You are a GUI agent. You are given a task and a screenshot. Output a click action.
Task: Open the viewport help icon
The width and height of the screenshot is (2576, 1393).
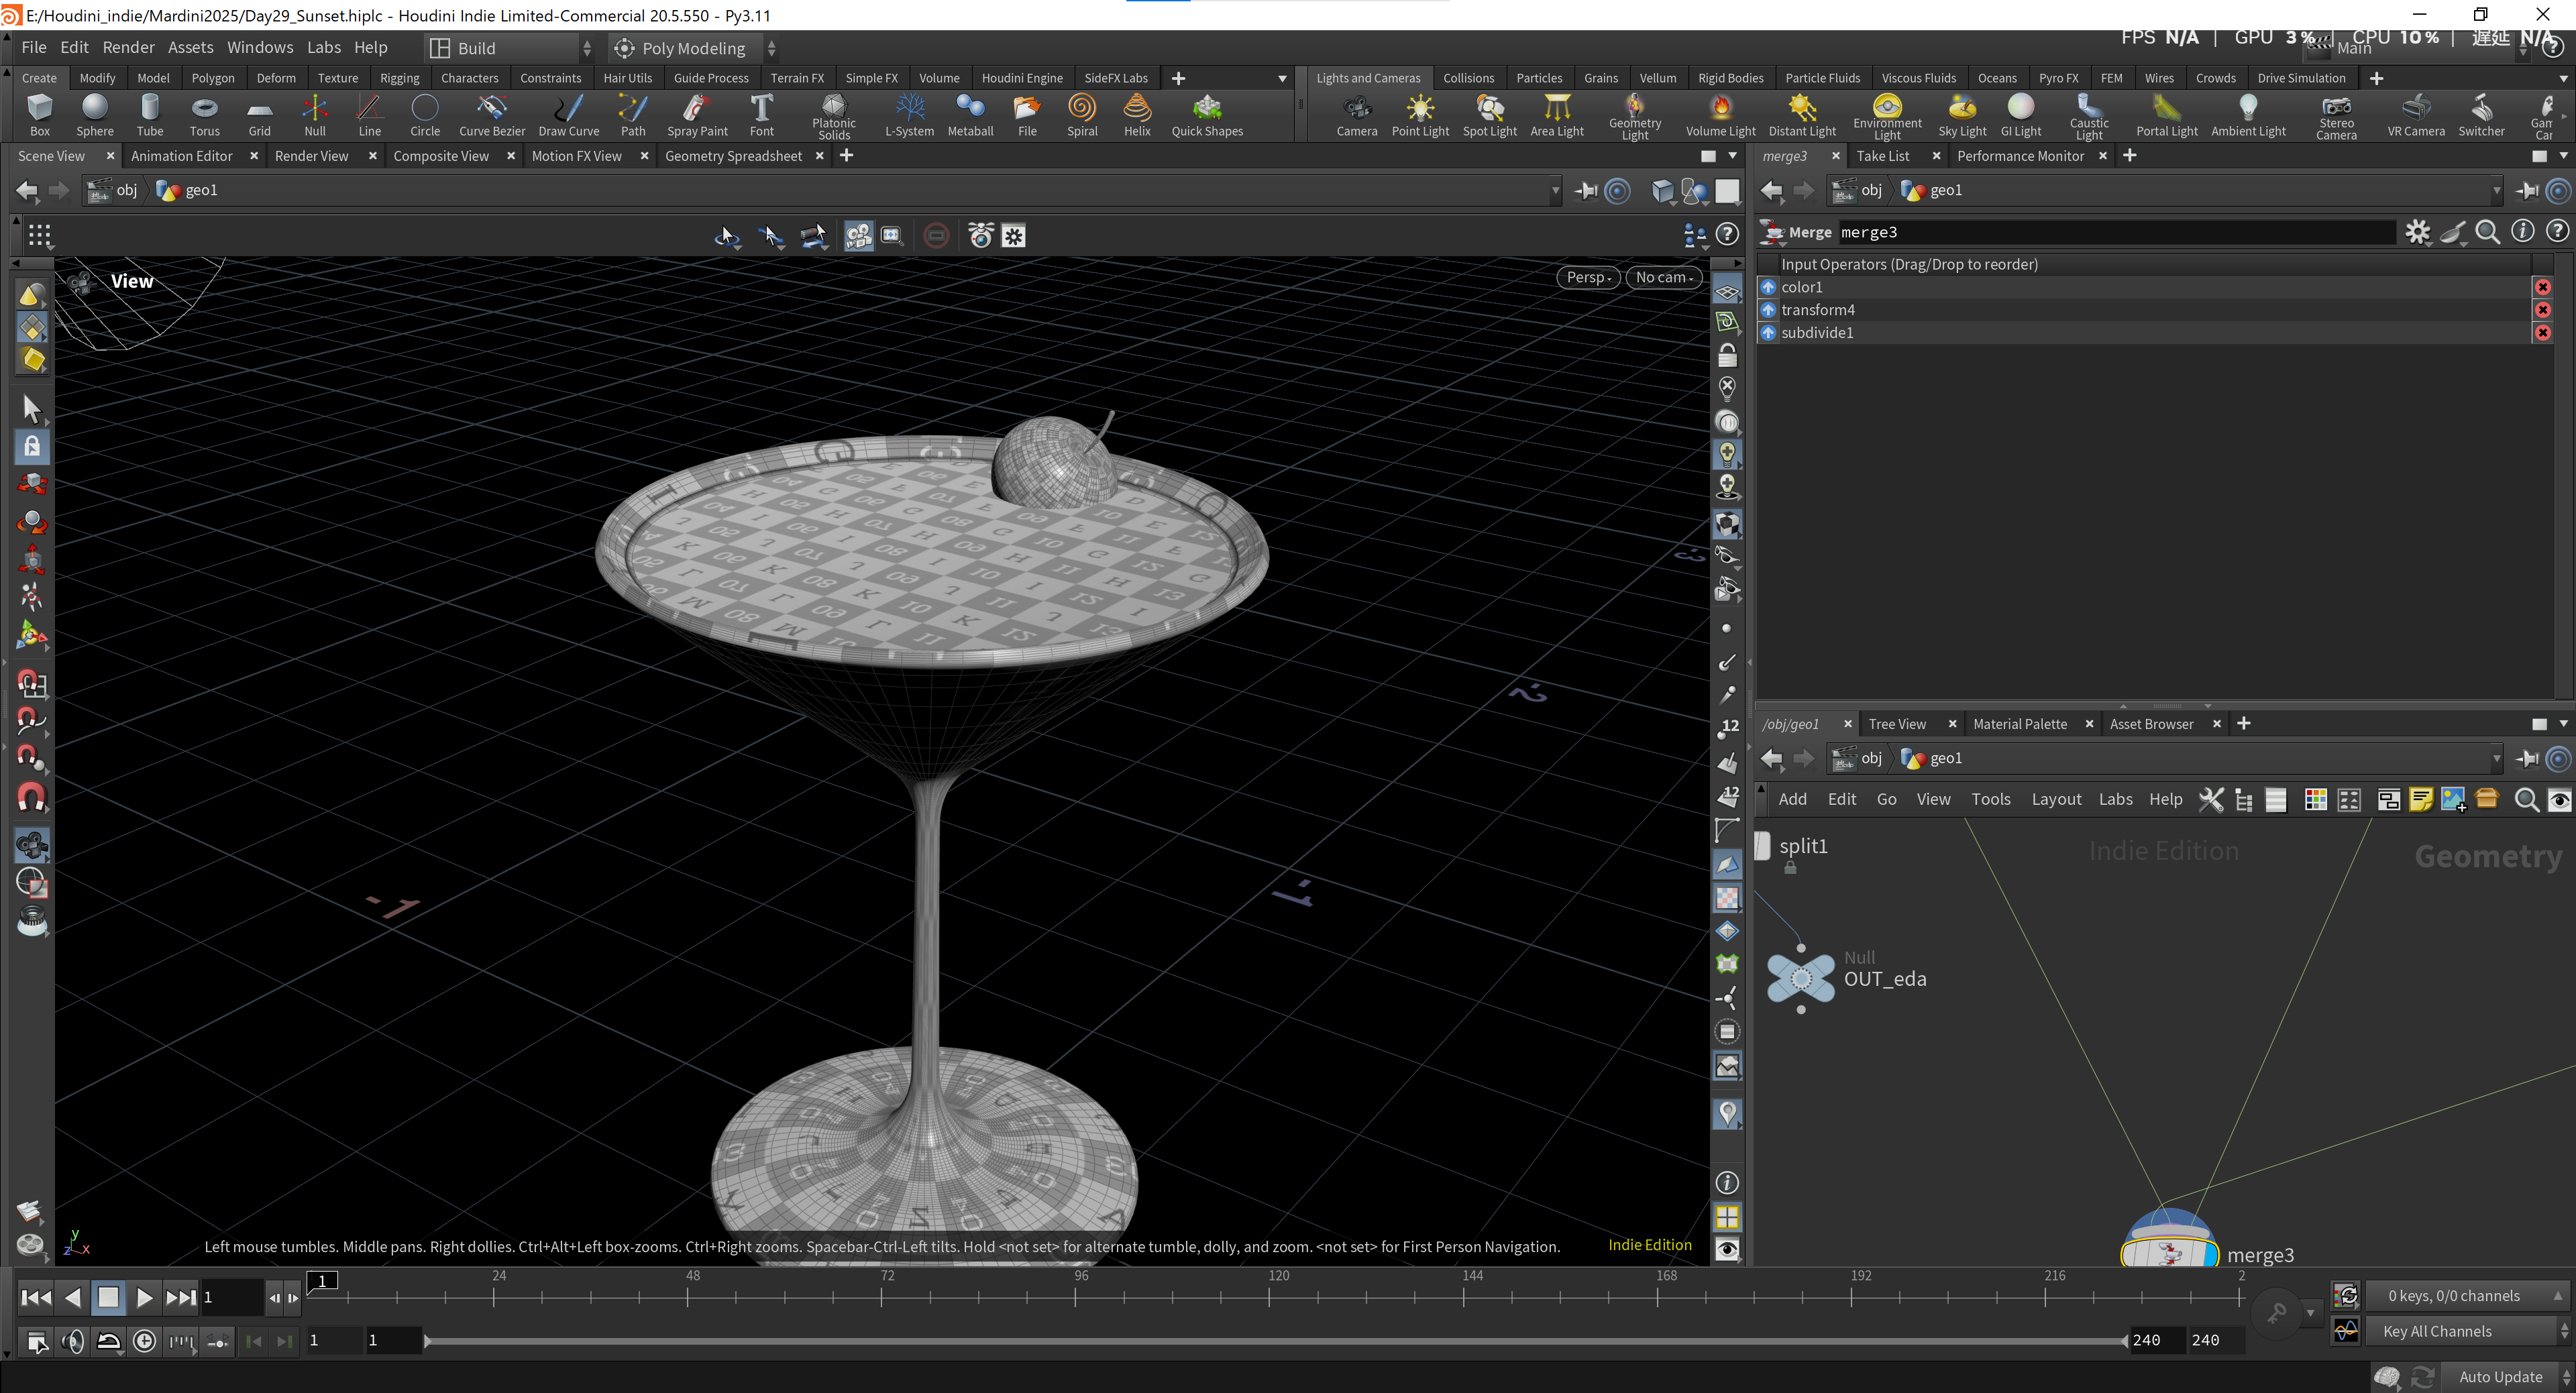click(1727, 235)
